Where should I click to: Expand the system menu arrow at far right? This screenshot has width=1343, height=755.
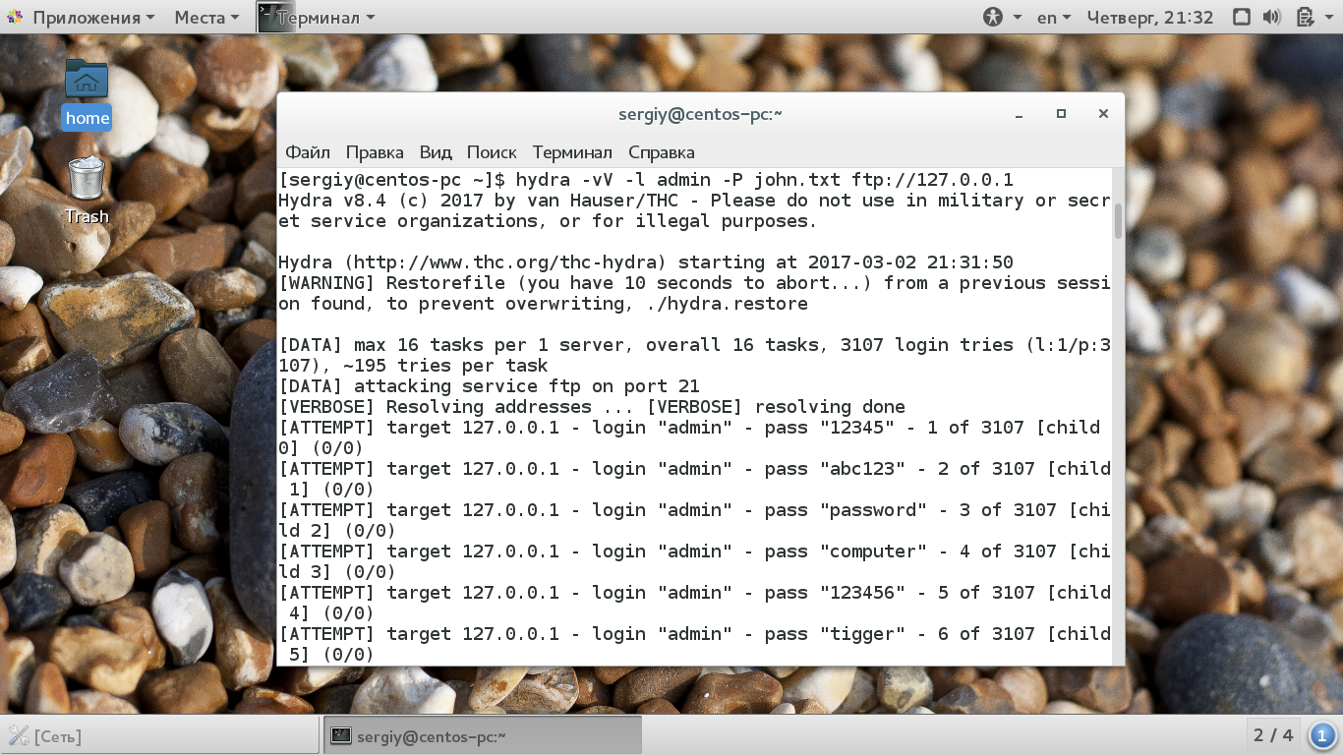pos(1328,18)
